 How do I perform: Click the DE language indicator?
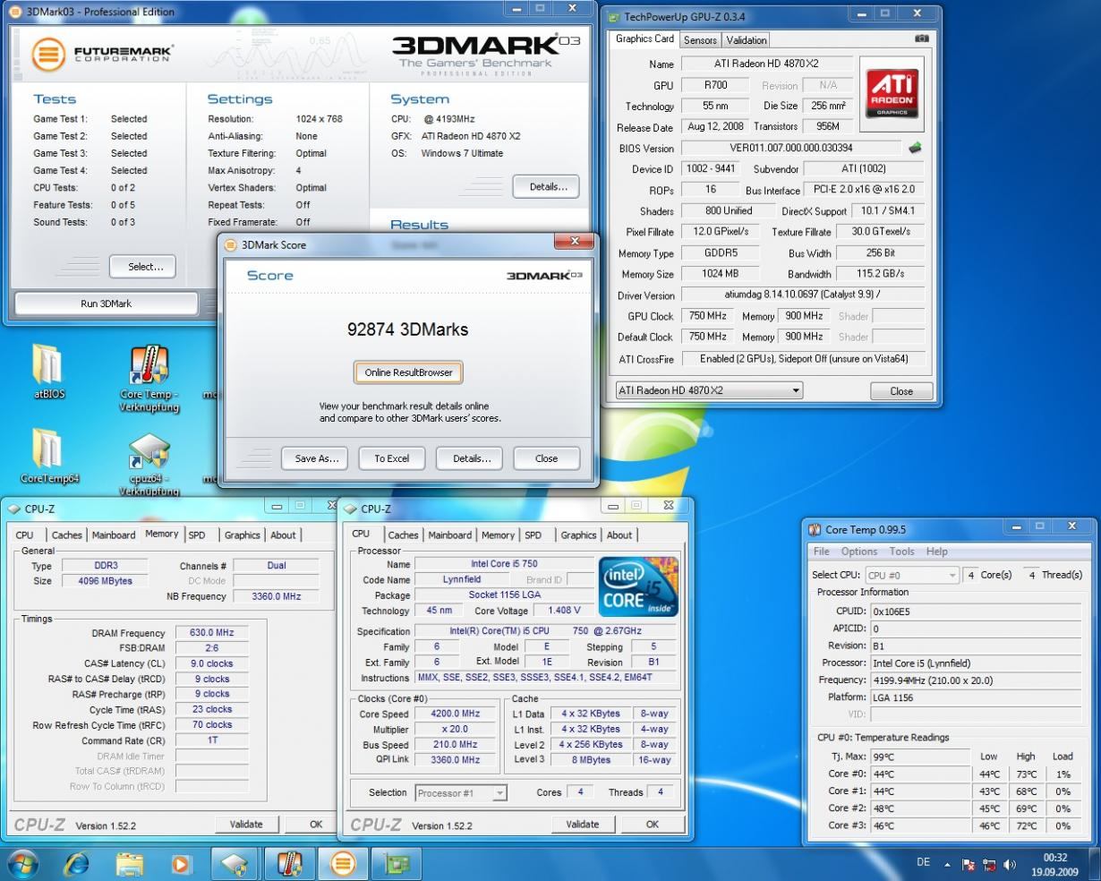coord(923,862)
